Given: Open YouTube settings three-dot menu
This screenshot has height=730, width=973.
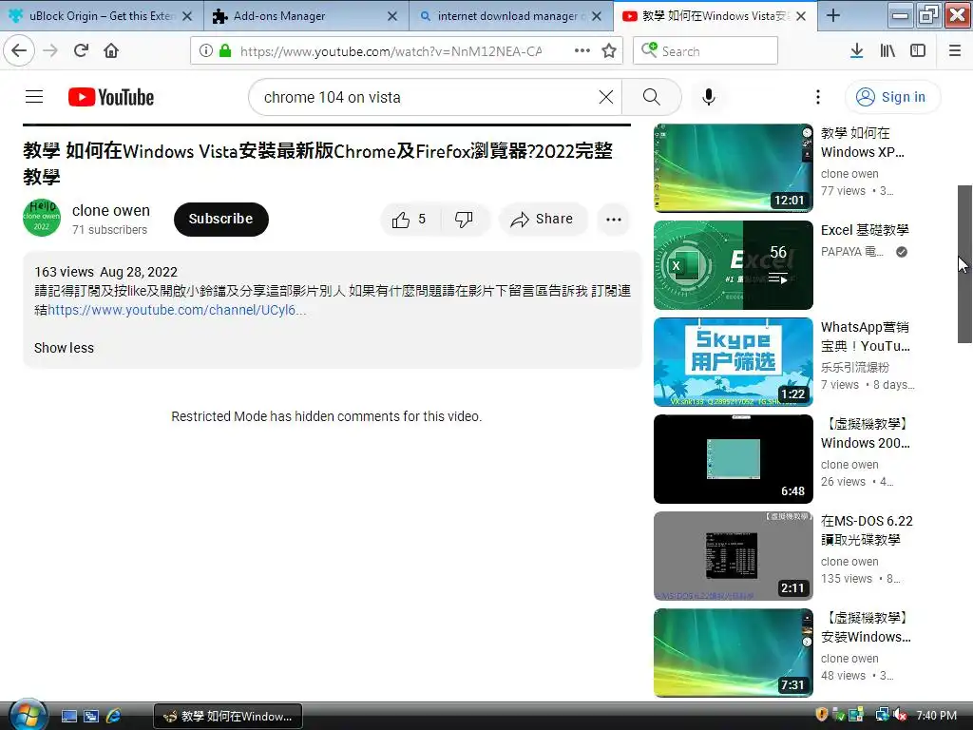Looking at the screenshot, I should pos(818,97).
